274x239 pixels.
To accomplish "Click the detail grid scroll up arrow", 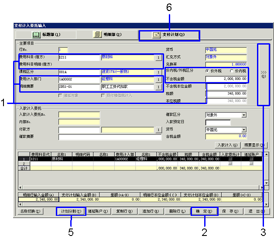I will pyautogui.click(x=267, y=154).
